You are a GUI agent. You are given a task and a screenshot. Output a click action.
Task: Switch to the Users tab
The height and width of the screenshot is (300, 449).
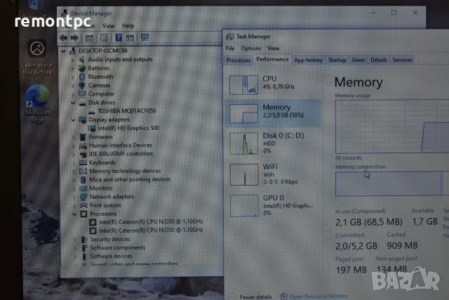[358, 60]
